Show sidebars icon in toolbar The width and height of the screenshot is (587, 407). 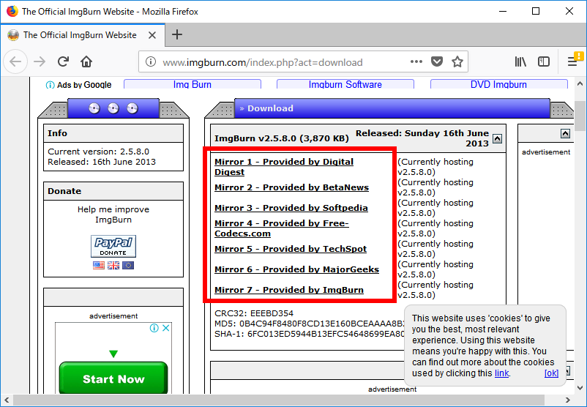click(544, 61)
